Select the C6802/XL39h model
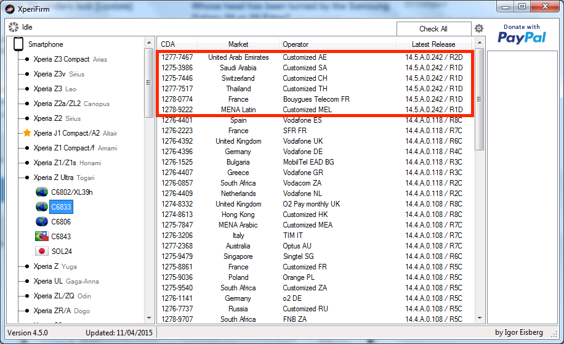 (72, 192)
